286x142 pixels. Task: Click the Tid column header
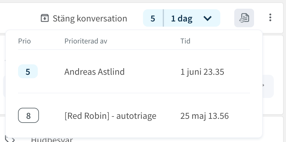(185, 41)
